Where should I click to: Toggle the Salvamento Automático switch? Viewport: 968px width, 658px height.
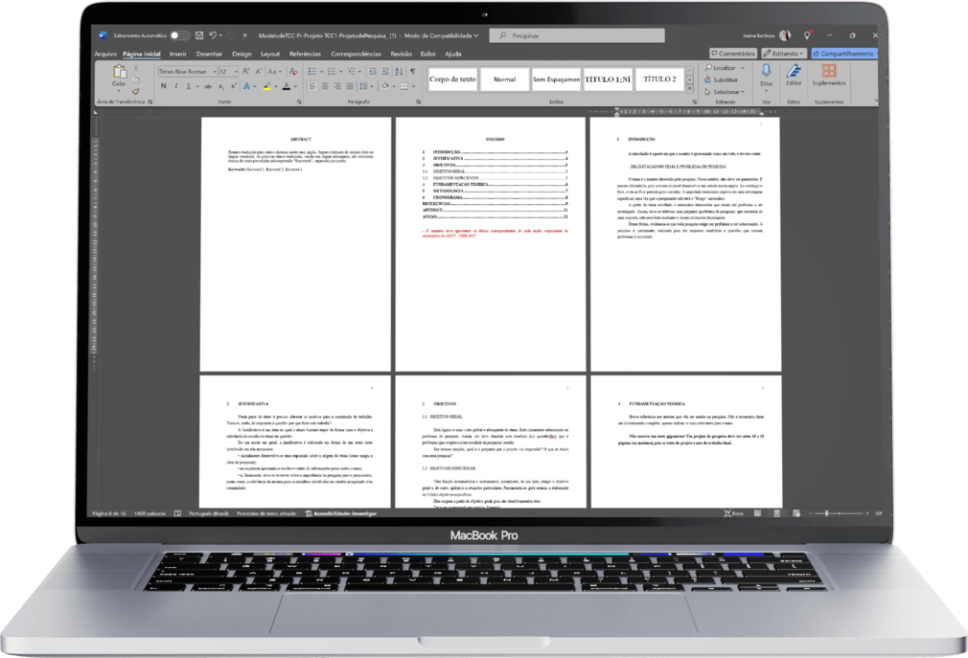(x=179, y=34)
